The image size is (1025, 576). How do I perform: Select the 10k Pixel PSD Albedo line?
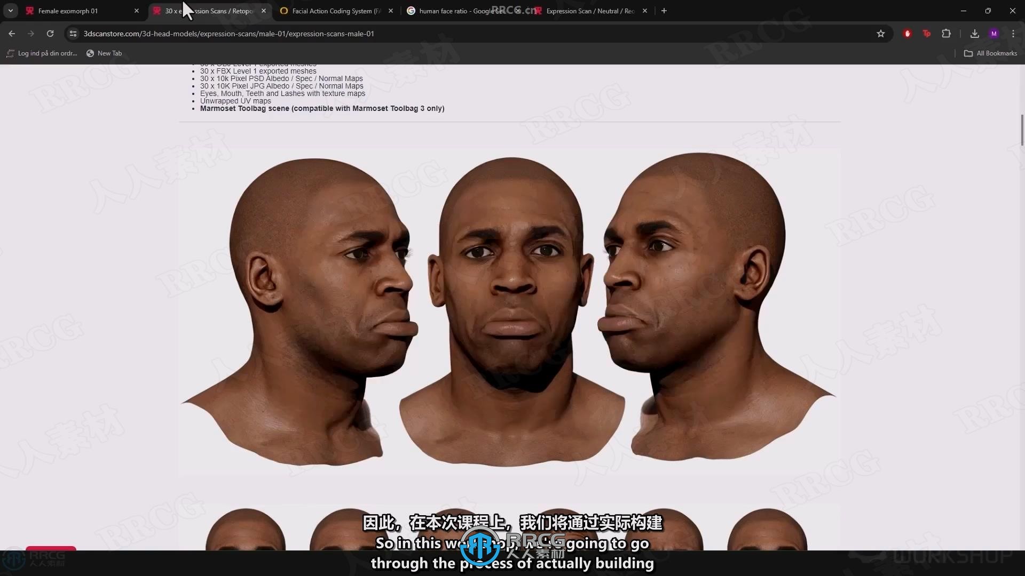(281, 78)
